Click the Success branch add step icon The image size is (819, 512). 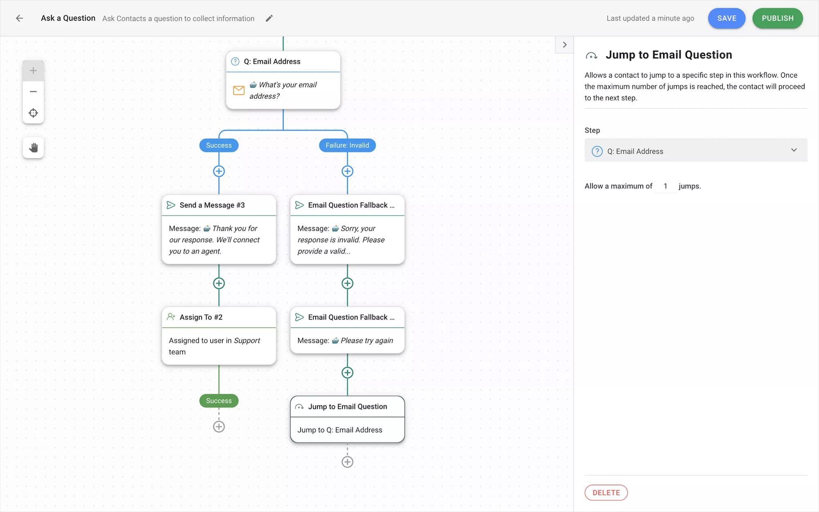219,171
